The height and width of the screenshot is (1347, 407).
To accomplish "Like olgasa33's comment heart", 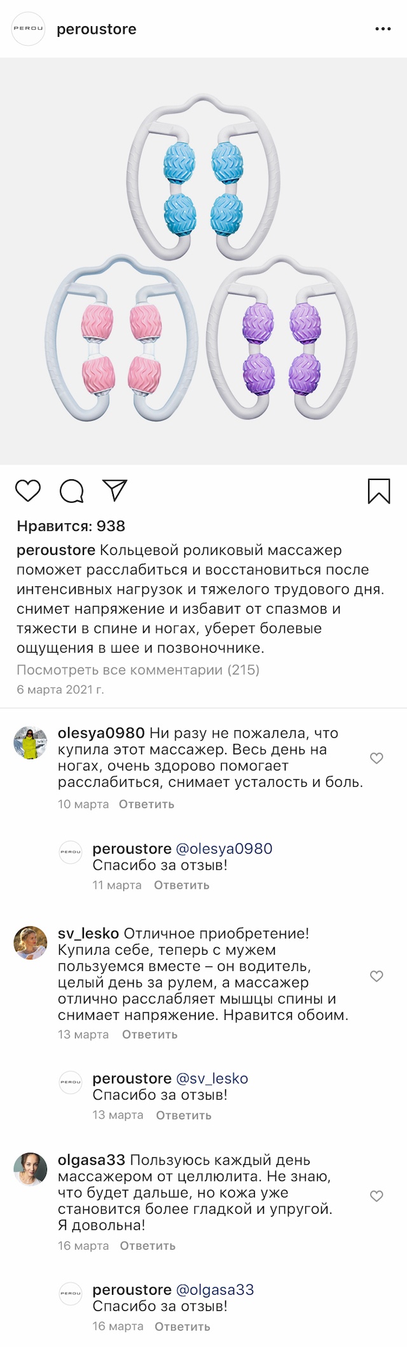I will pyautogui.click(x=376, y=1196).
